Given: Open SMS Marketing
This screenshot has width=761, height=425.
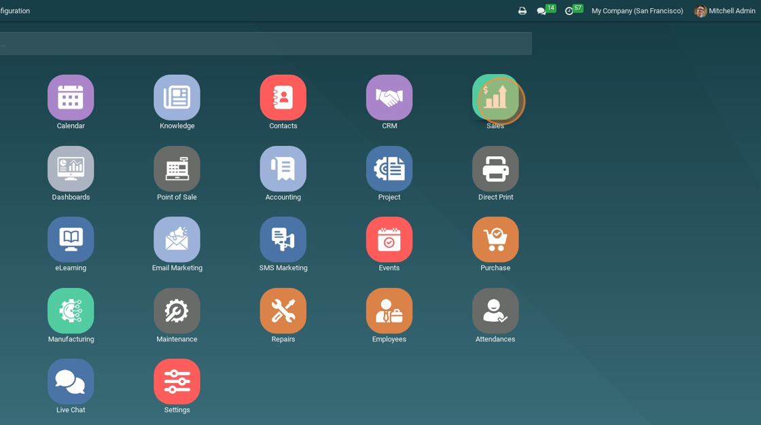Looking at the screenshot, I should pos(283,240).
